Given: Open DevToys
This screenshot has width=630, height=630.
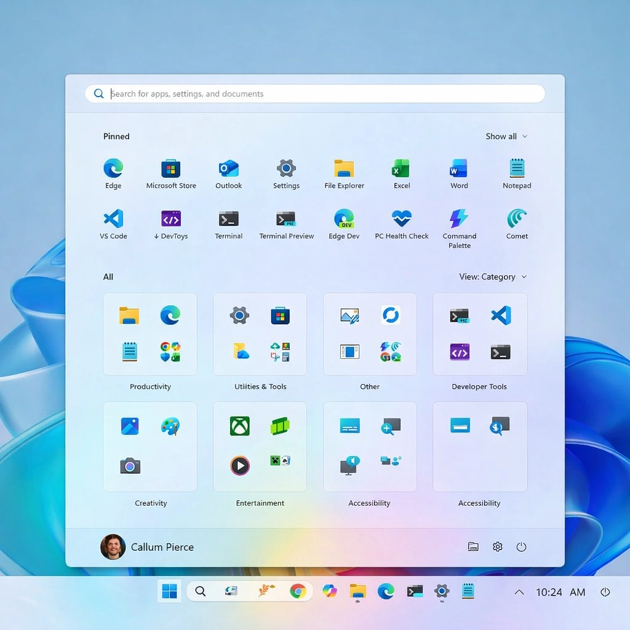Looking at the screenshot, I should 170,223.
